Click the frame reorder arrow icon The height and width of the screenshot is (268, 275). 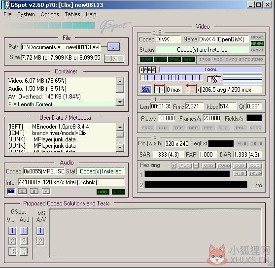[214, 79]
